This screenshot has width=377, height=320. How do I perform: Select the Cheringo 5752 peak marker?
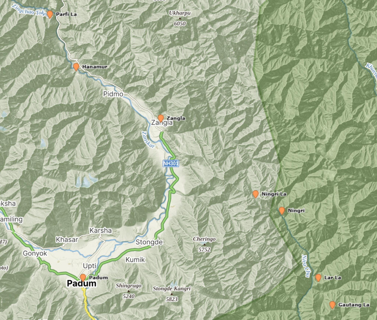tap(204, 244)
